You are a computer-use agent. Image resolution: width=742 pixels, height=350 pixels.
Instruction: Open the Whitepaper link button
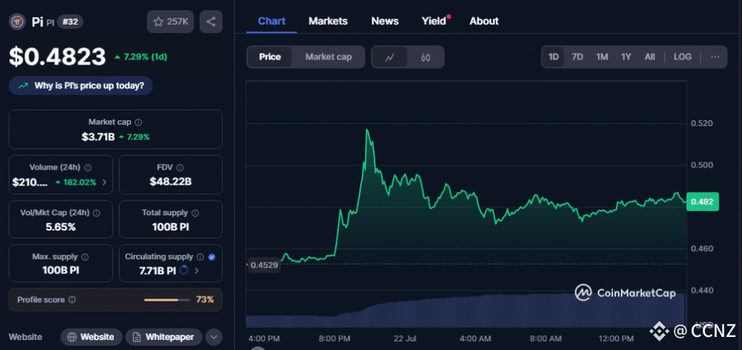click(x=164, y=337)
